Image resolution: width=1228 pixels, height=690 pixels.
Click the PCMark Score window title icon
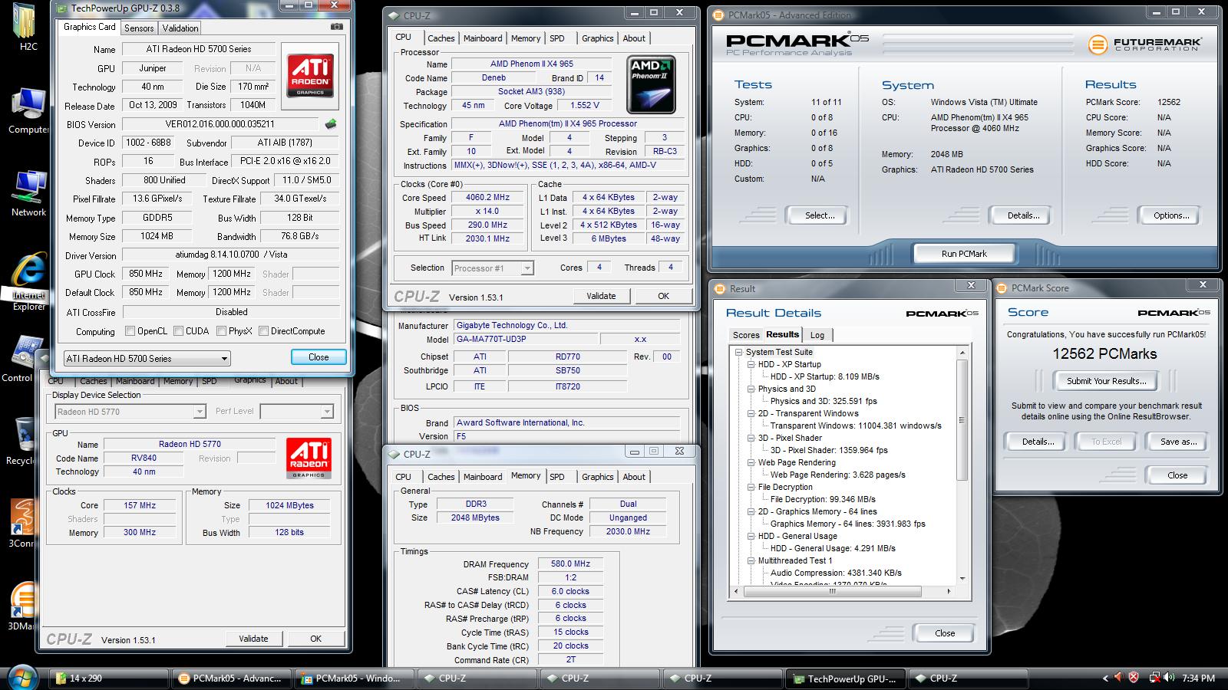tap(1002, 287)
